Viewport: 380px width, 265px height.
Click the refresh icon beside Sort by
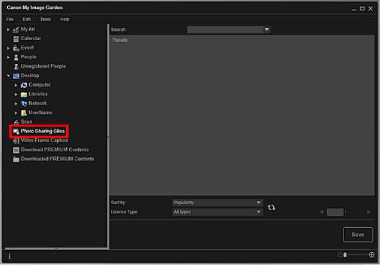click(x=271, y=207)
